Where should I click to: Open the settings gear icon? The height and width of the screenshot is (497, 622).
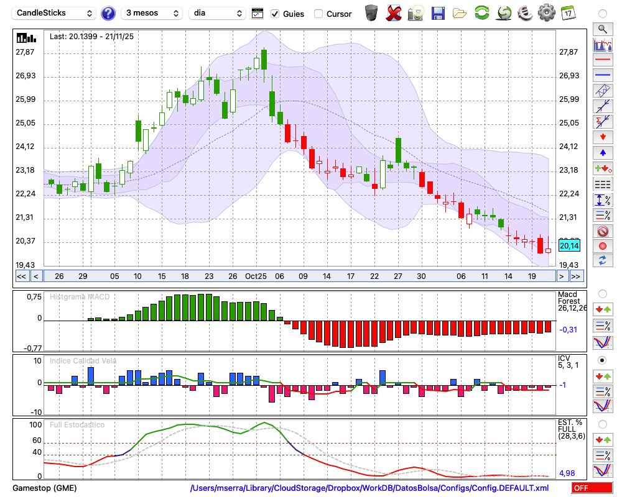click(x=546, y=13)
